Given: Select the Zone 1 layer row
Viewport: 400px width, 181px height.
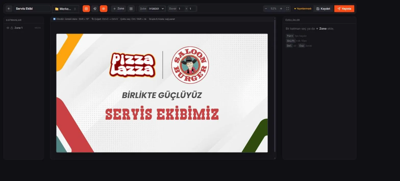Looking at the screenshot, I should 23,28.
